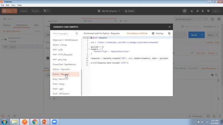Click the sync status icon
223x125 pixels.
tap(185, 11)
